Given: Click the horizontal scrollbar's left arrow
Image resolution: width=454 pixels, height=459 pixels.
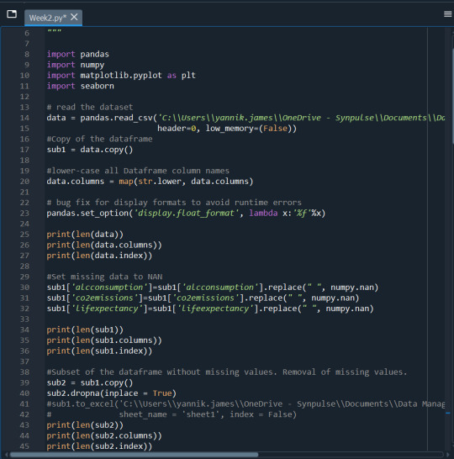Looking at the screenshot, I should (x=6, y=455).
